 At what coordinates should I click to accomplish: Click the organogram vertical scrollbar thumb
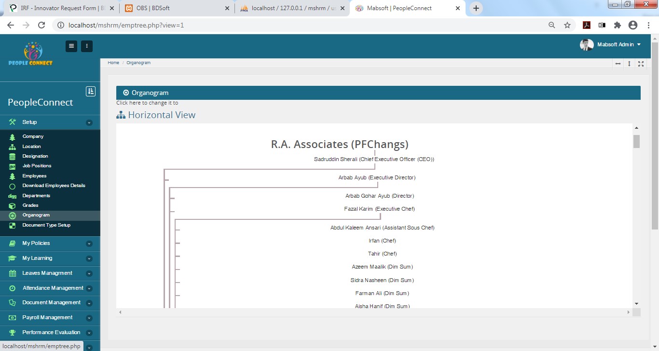pos(636,142)
